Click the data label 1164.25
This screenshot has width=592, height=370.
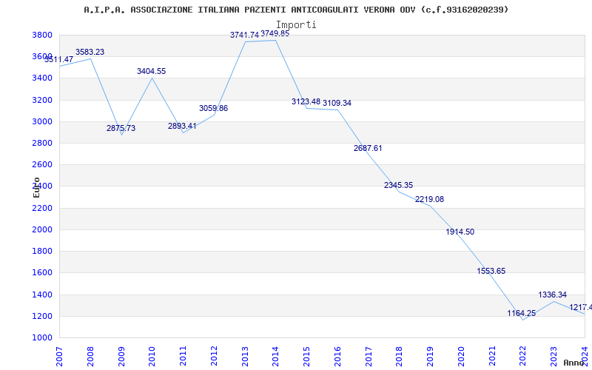click(x=522, y=313)
